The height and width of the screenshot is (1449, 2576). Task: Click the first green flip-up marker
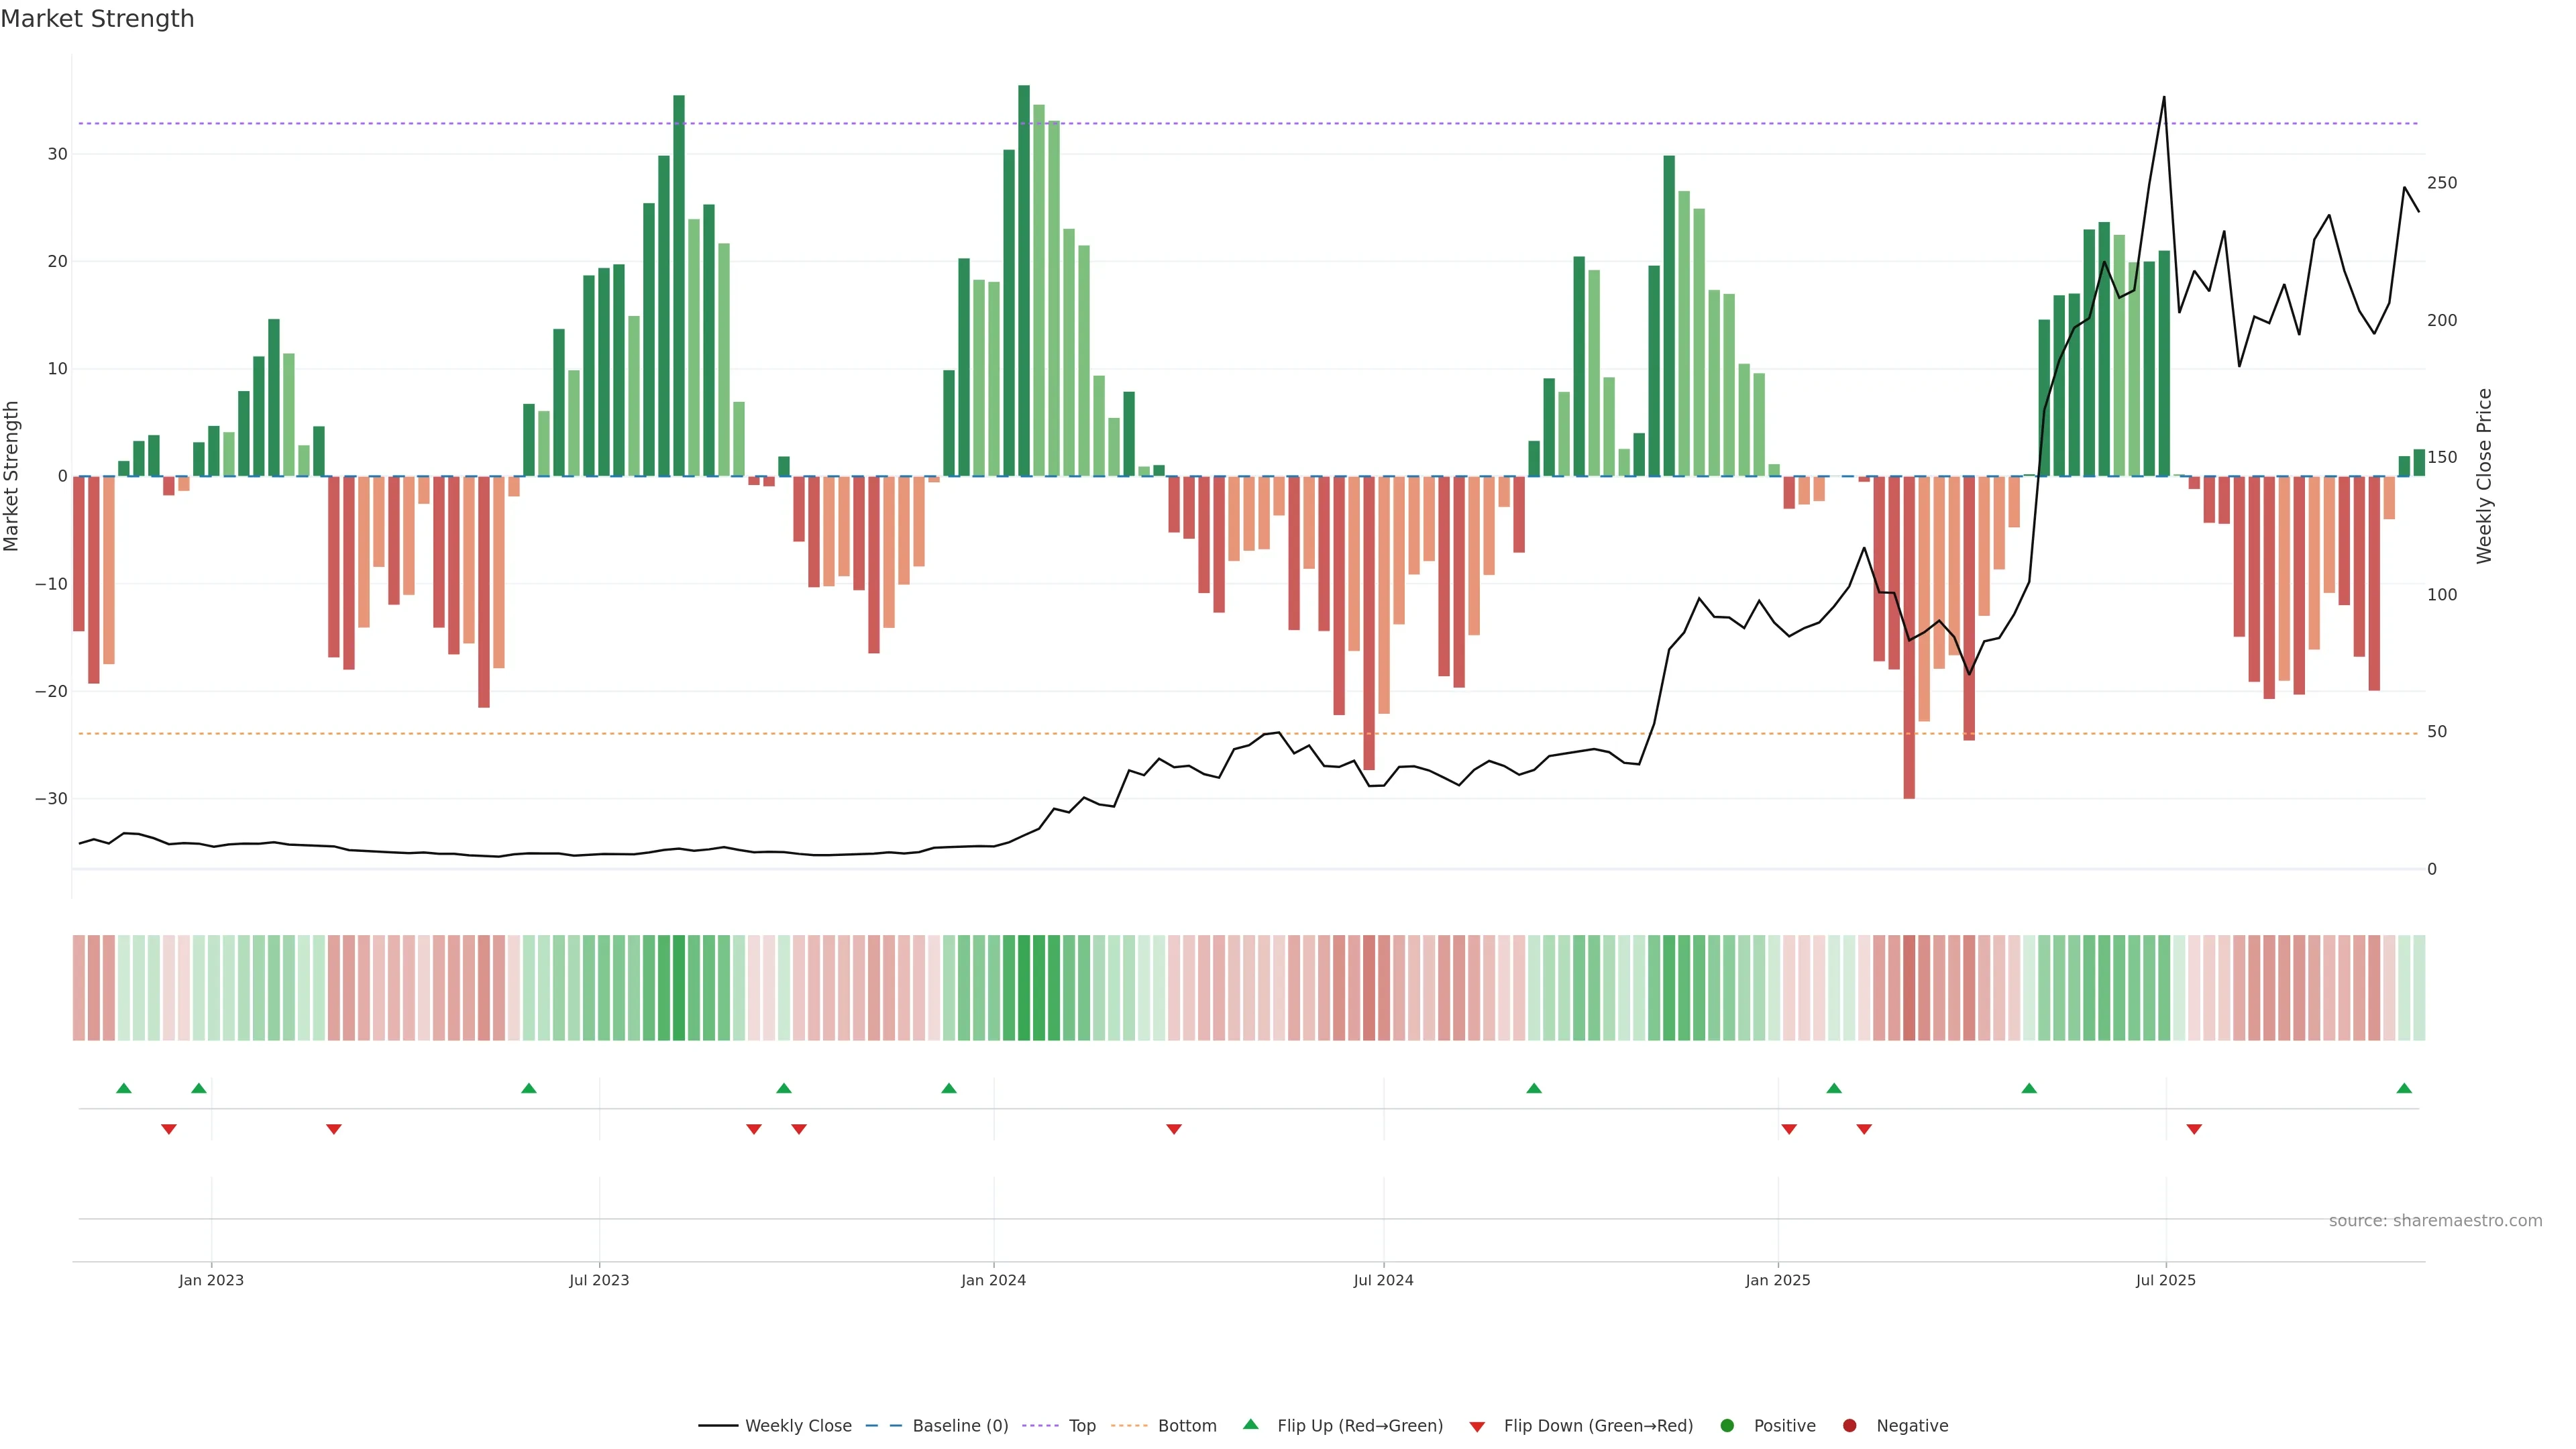124,1088
